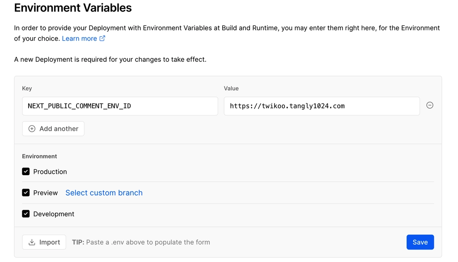Click into the Value field with twikoo URL
458x262 pixels.
(322, 106)
